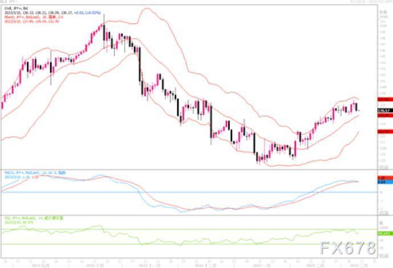Click the '2022 十一月' month label
The image size is (393, 268).
(x=149, y=266)
